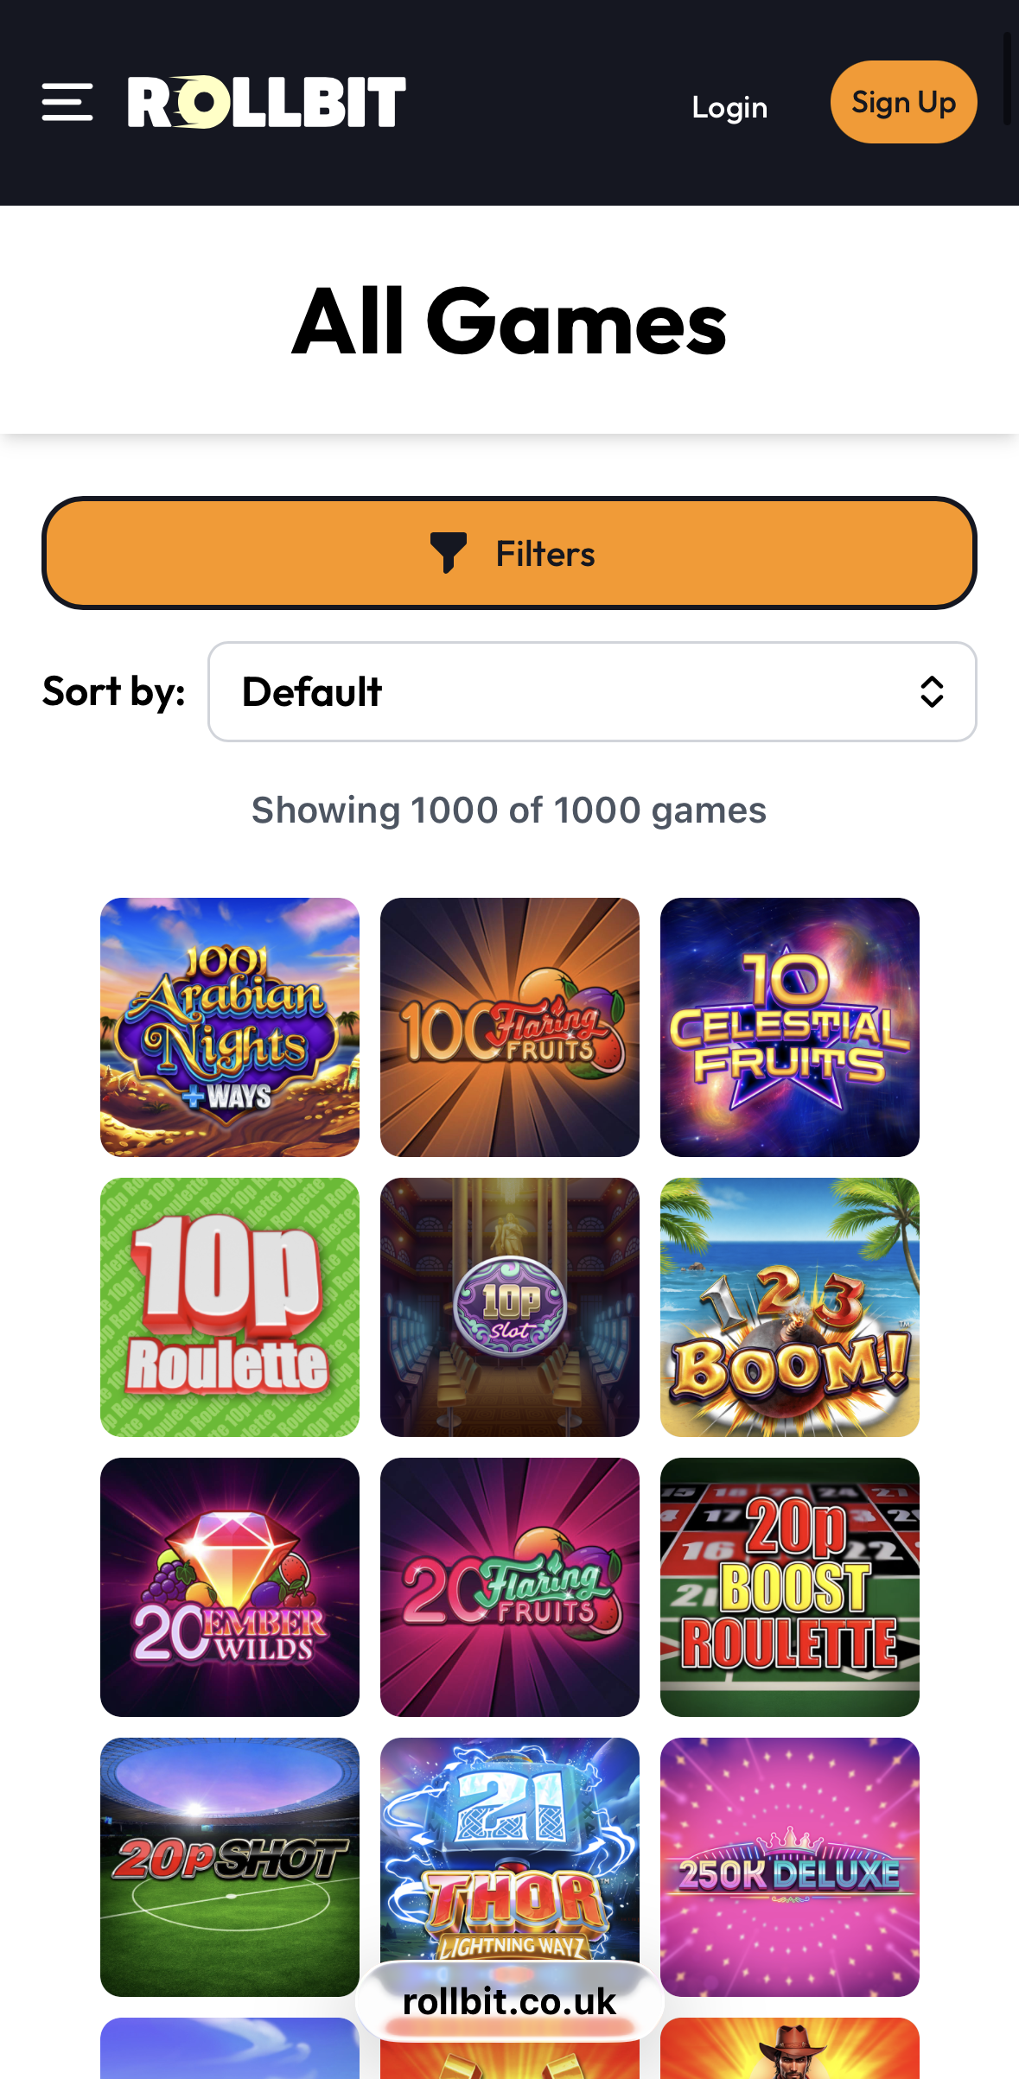Launch the 100 Flaring Fruits game
The height and width of the screenshot is (2079, 1019).
pos(510,1027)
